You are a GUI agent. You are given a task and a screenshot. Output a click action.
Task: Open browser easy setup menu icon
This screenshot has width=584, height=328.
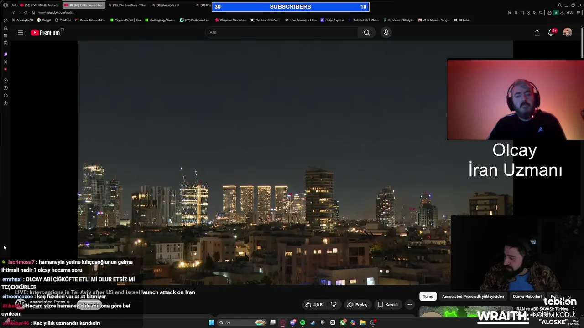[578, 13]
